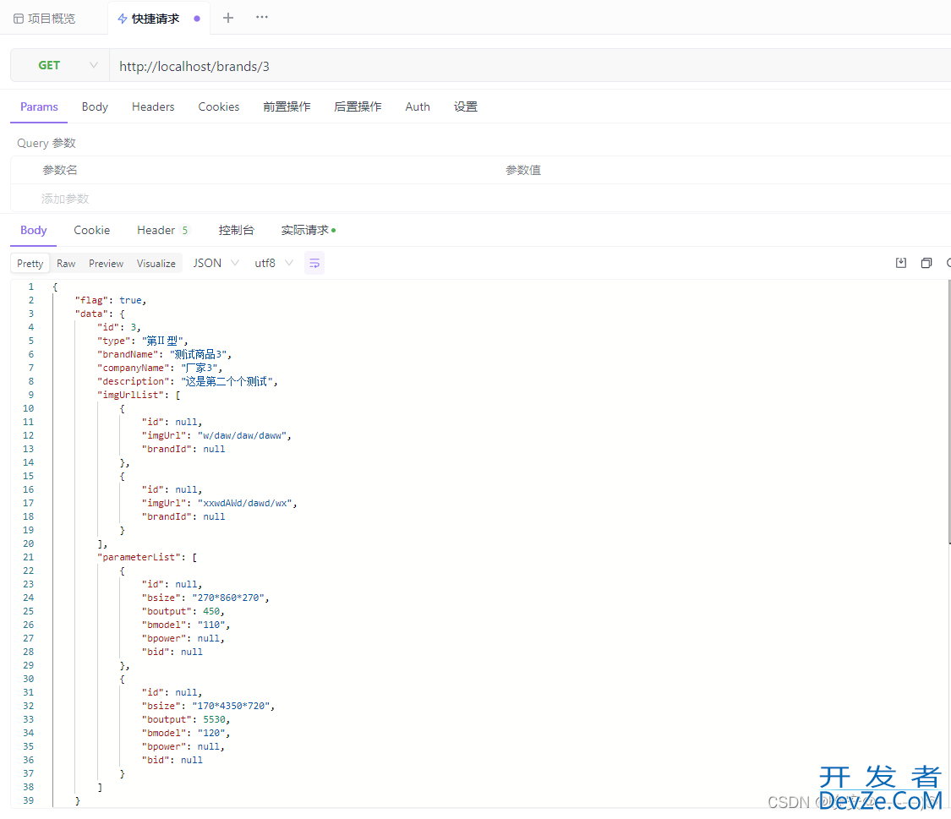The image size is (951, 819).
Task: Click the "imgUrlList" line
Action: [139, 395]
